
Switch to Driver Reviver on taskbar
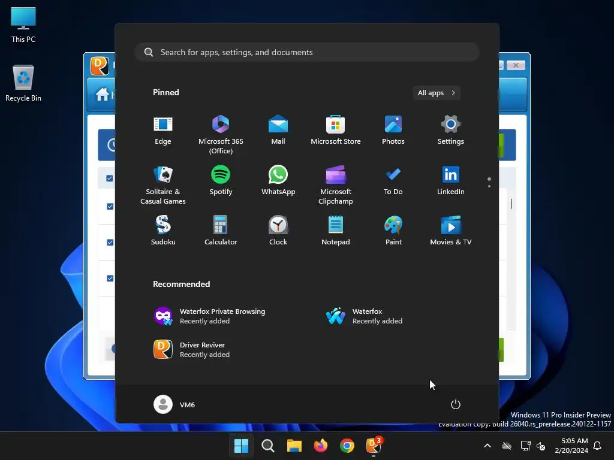click(374, 446)
